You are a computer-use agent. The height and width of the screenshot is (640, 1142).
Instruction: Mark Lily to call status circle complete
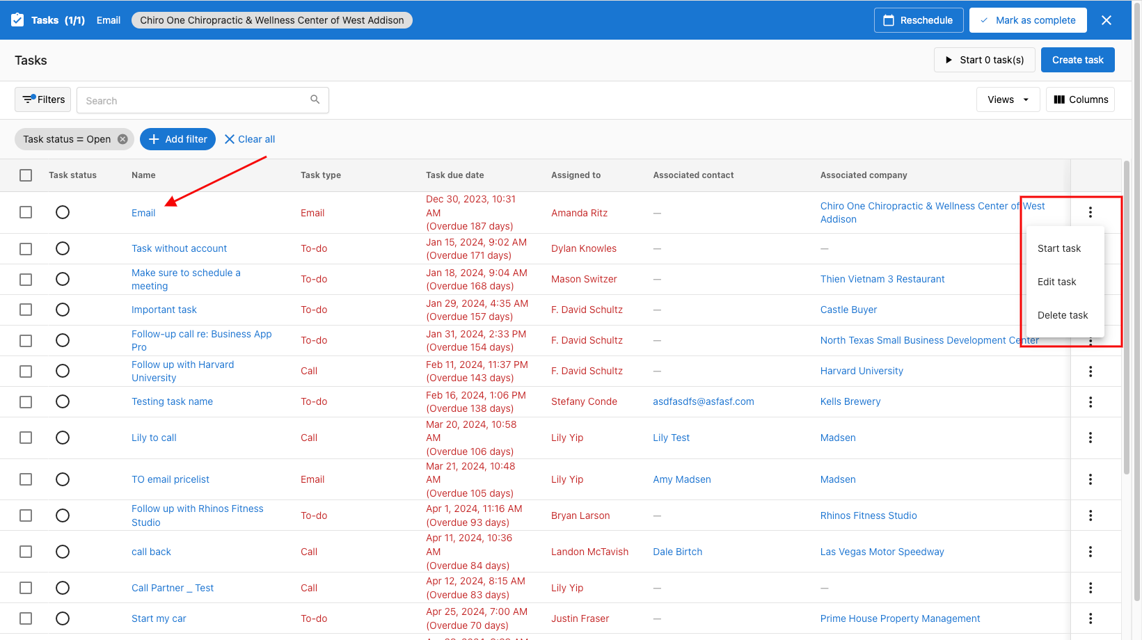click(x=63, y=438)
